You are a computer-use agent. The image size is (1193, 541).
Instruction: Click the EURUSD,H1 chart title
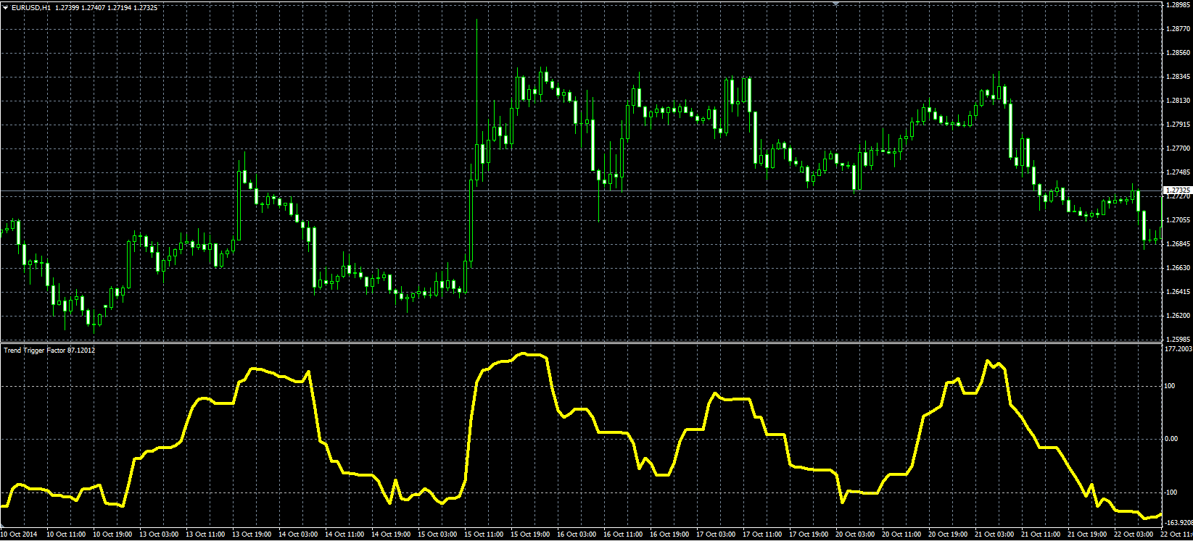[31, 7]
